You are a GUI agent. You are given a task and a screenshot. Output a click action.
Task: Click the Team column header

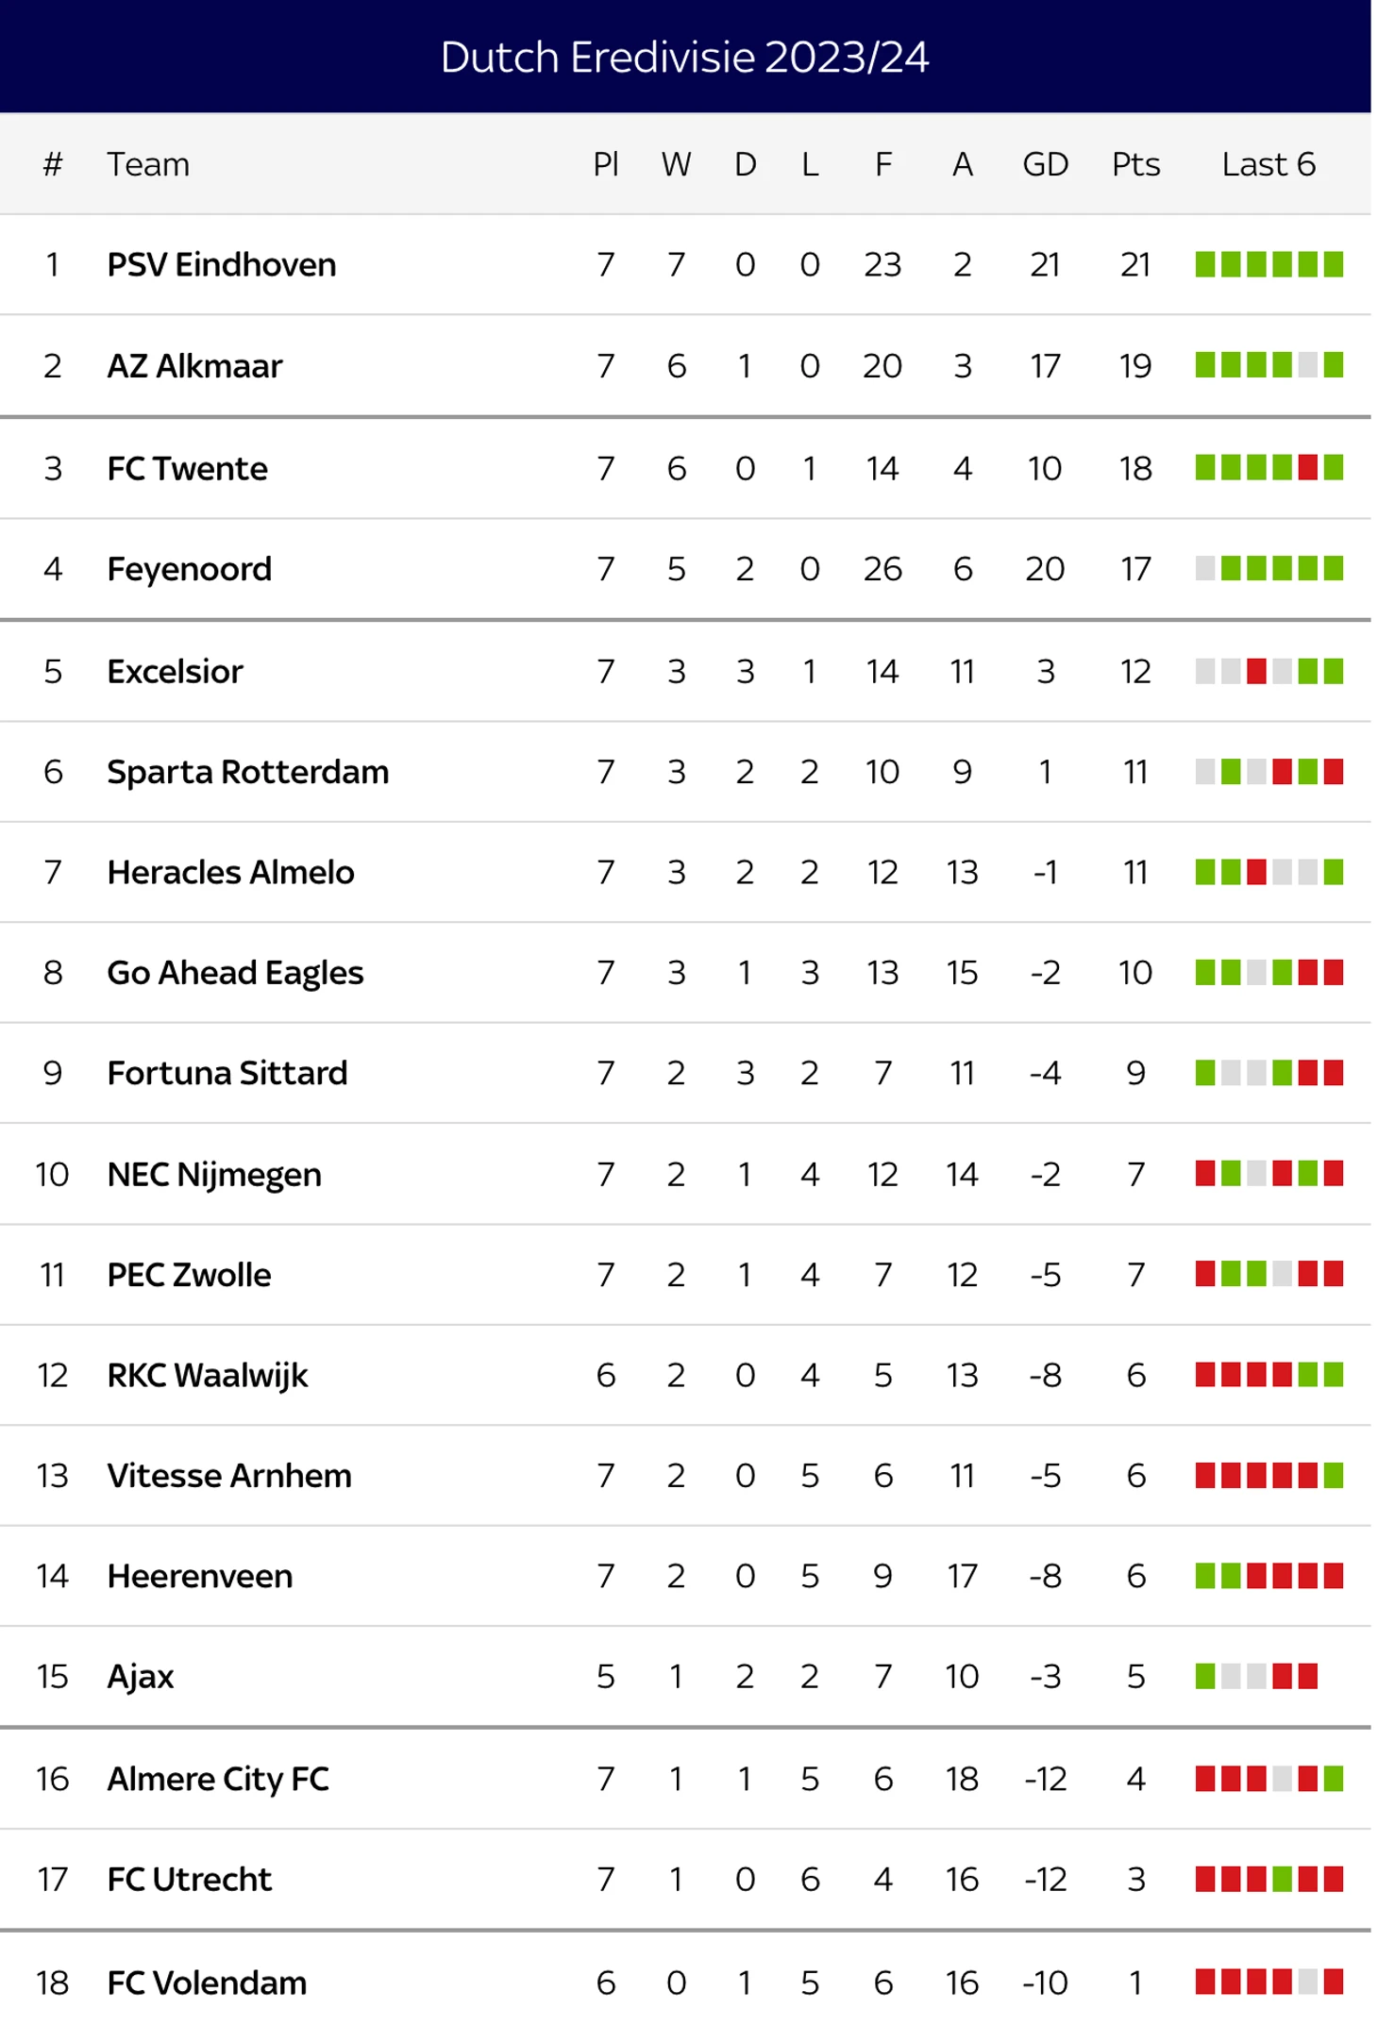point(148,164)
